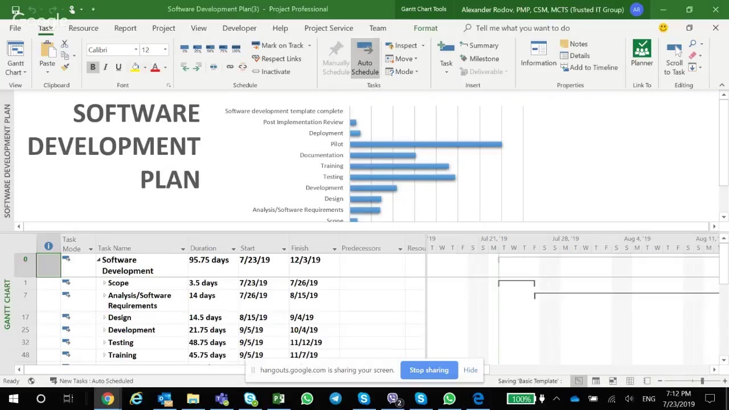Select the Format Painter brush
This screenshot has width=729, height=410.
click(64, 67)
